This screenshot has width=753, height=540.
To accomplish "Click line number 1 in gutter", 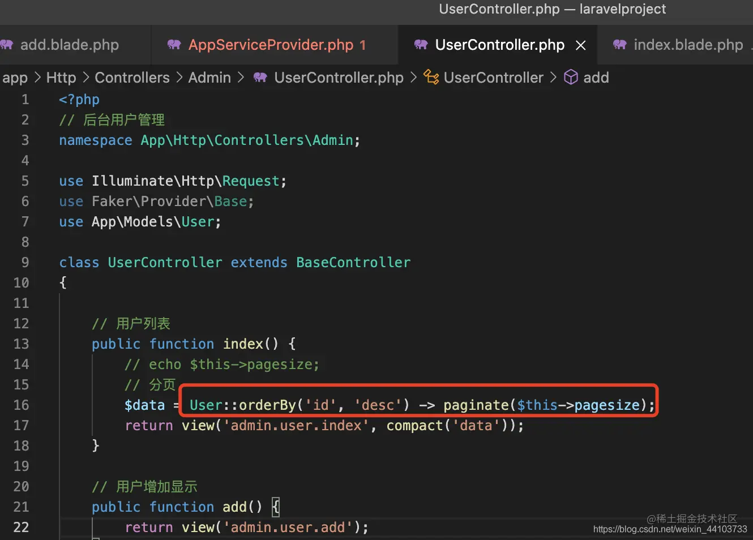I will [25, 100].
